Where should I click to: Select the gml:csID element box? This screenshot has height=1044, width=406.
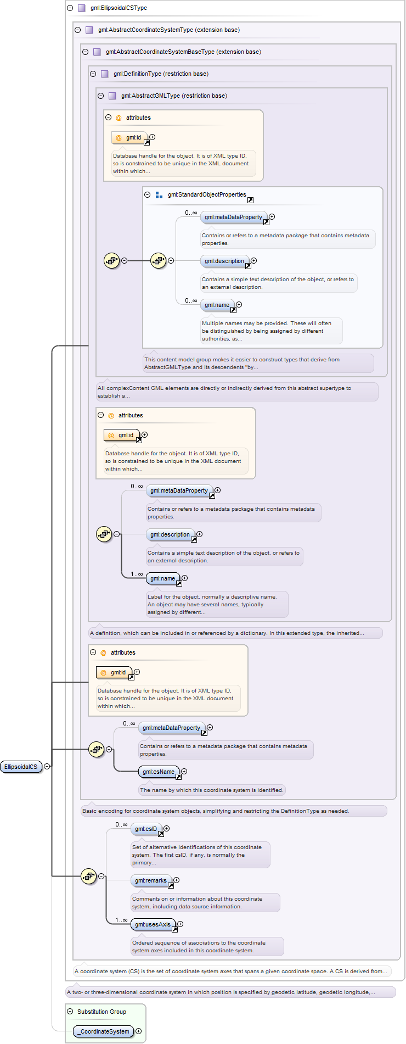(146, 829)
